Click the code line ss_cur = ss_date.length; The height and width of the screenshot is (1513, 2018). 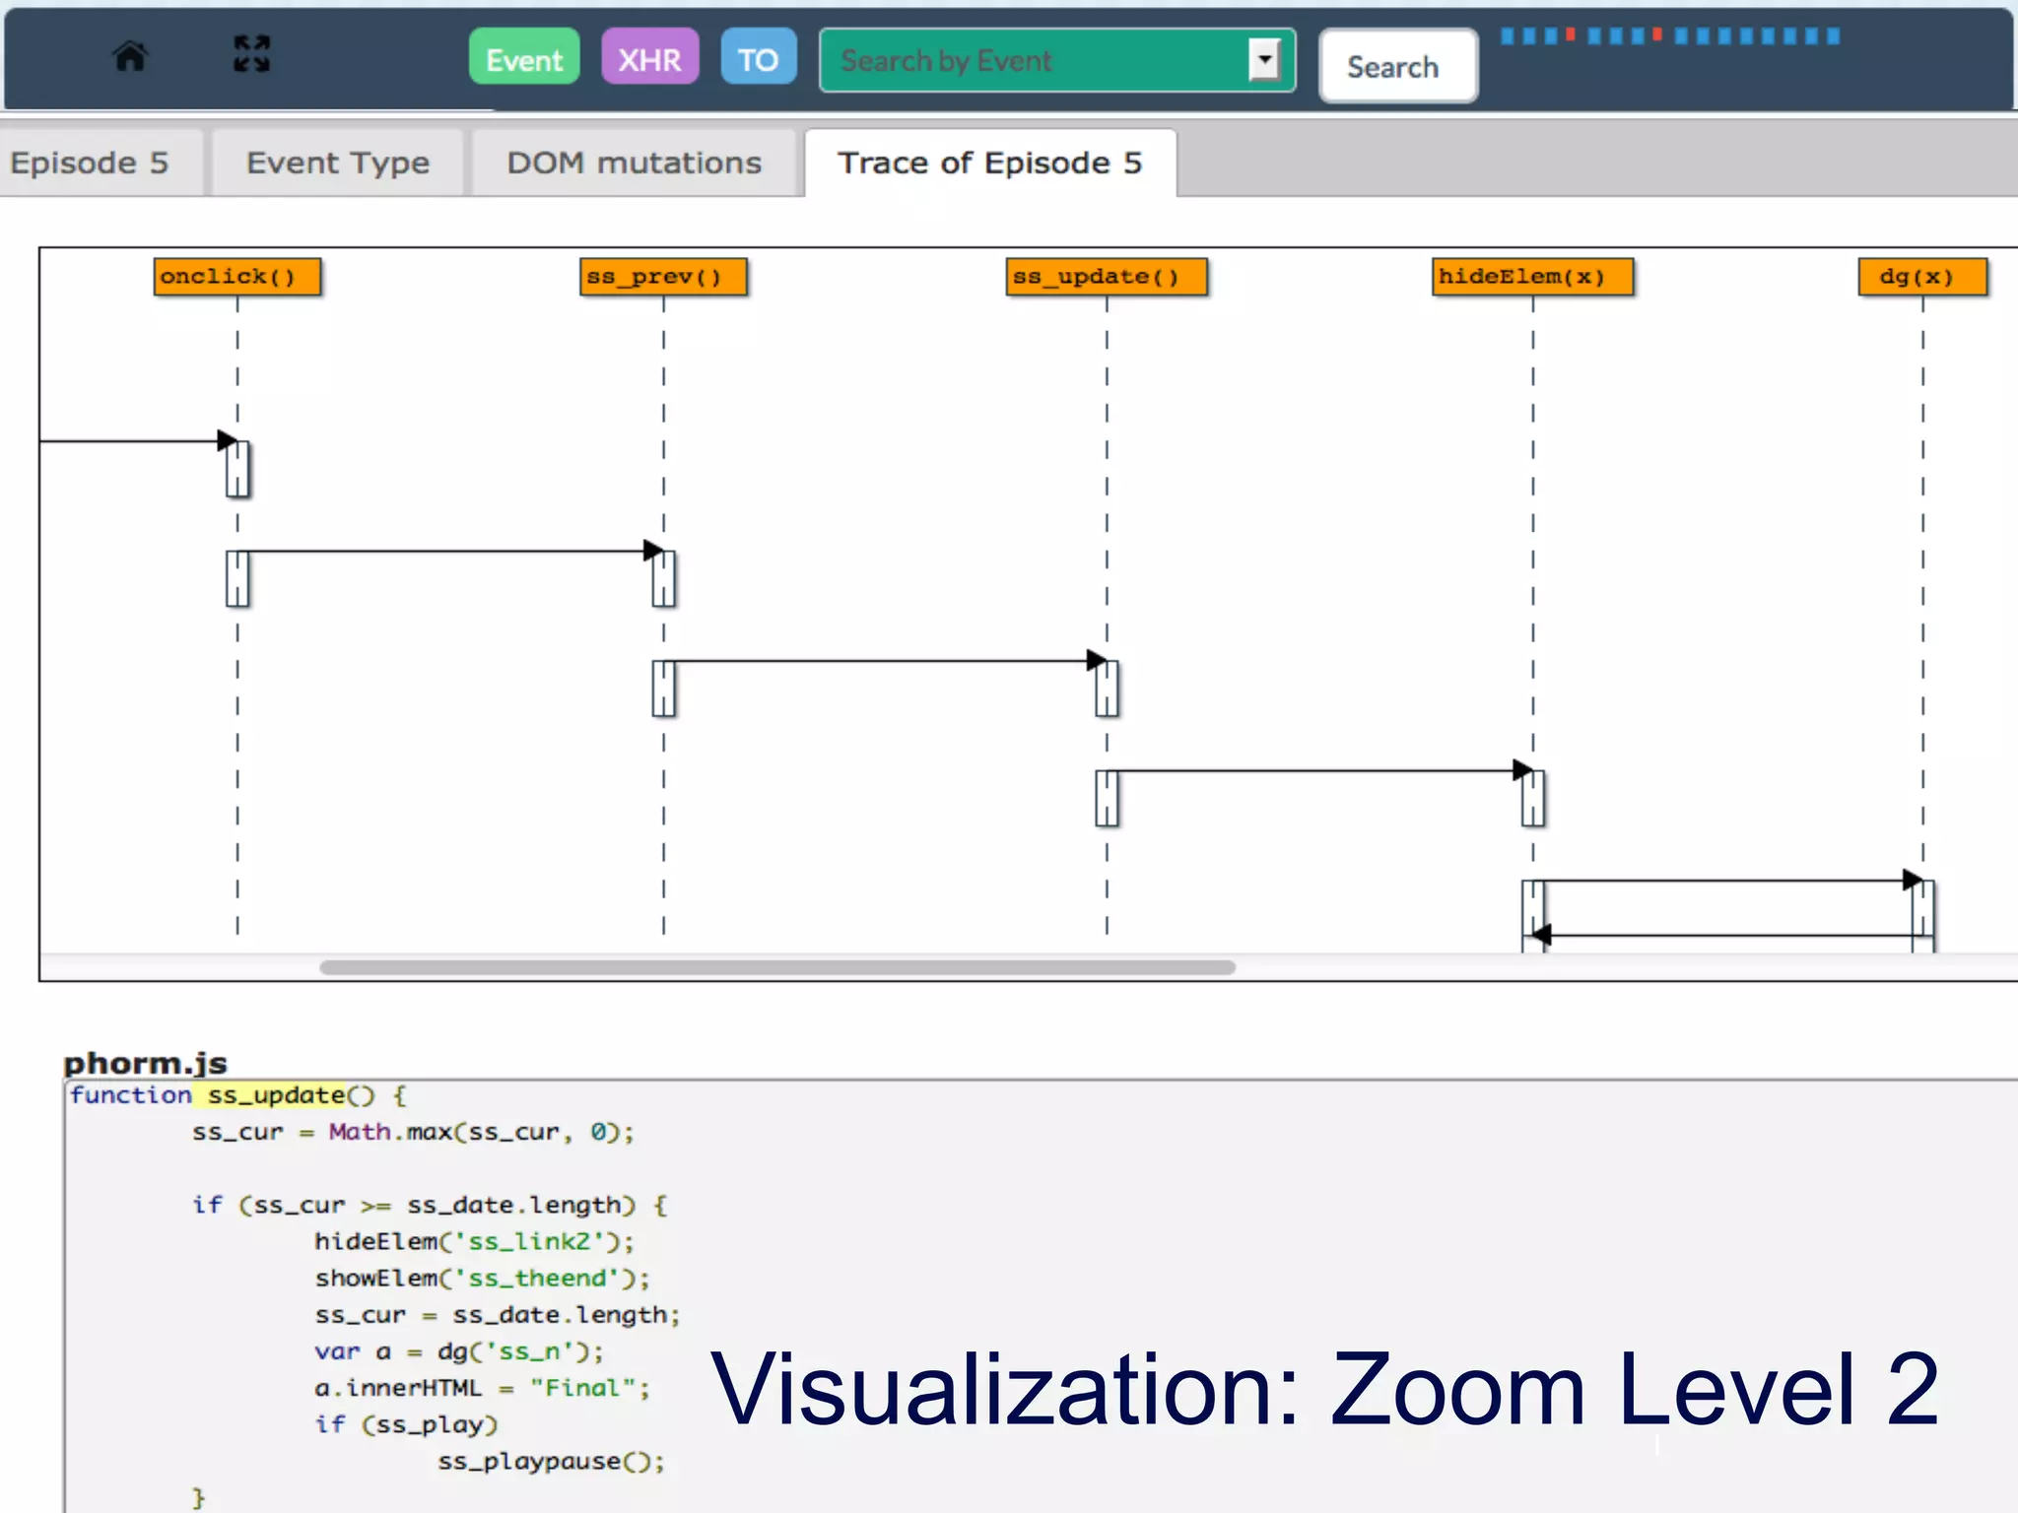tap(498, 1315)
